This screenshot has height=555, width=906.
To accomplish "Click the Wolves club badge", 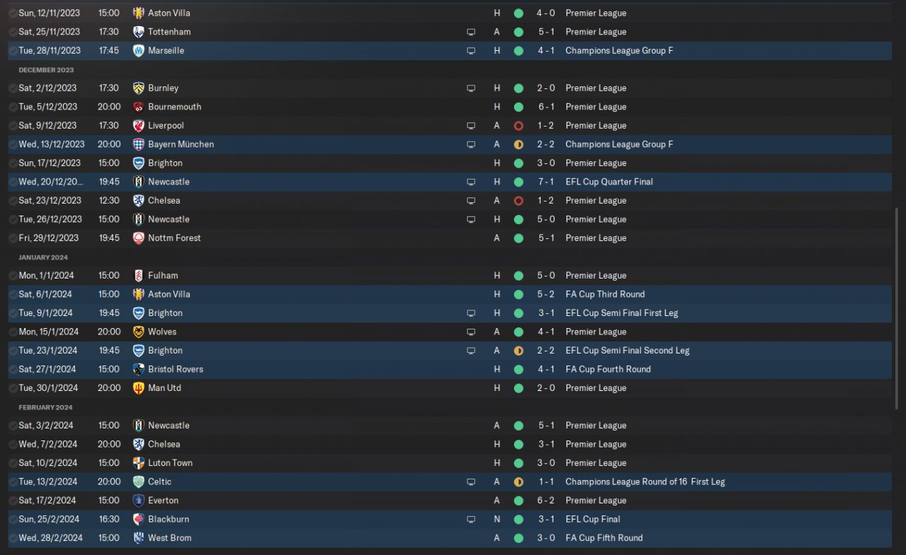I will (x=139, y=332).
